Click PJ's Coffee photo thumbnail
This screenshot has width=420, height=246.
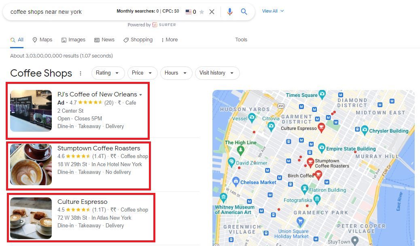(31, 111)
